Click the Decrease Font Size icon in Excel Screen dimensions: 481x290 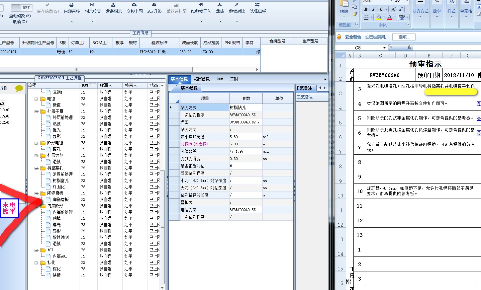point(401,9)
